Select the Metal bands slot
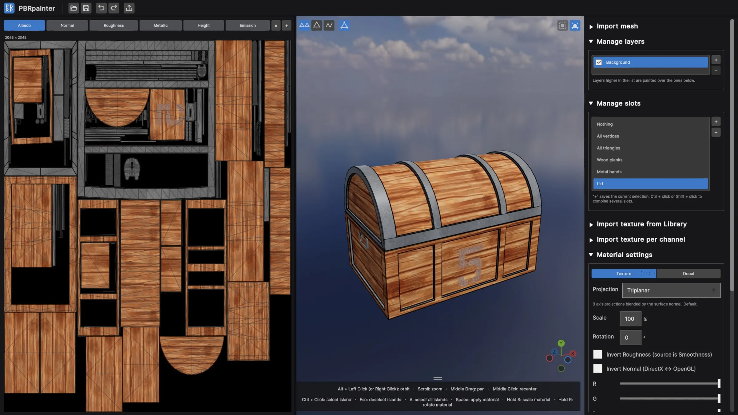738x415 pixels. click(650, 172)
